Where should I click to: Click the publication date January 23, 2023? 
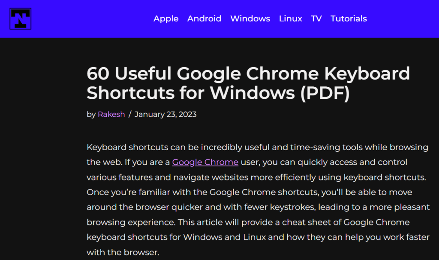coord(165,114)
